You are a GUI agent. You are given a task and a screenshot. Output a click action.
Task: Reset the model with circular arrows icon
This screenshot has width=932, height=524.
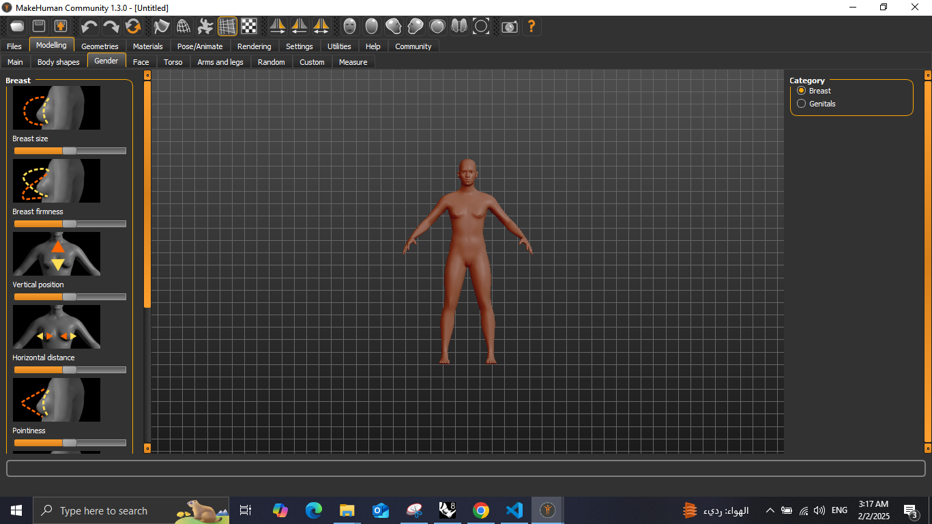pyautogui.click(x=132, y=27)
